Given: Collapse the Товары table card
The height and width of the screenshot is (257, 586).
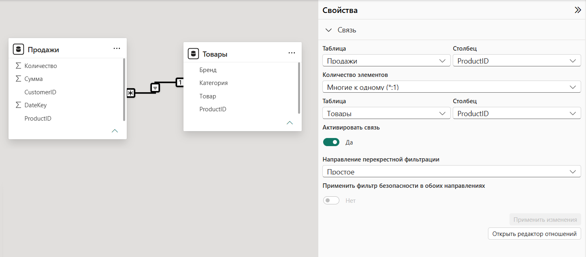Looking at the screenshot, I should tap(290, 123).
